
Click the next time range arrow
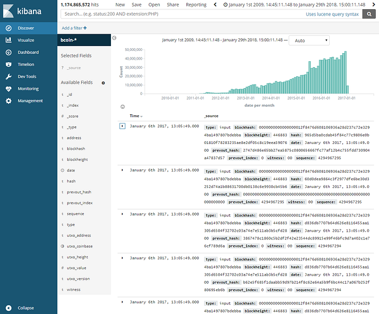pos(374,4)
